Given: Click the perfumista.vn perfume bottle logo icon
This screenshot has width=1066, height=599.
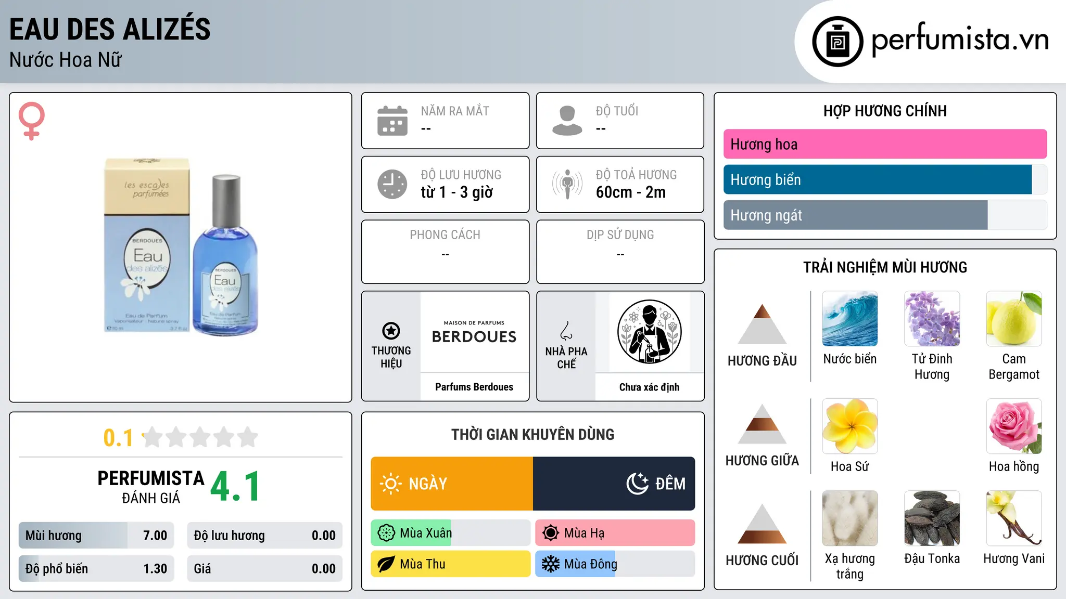Looking at the screenshot, I should pyautogui.click(x=837, y=42).
